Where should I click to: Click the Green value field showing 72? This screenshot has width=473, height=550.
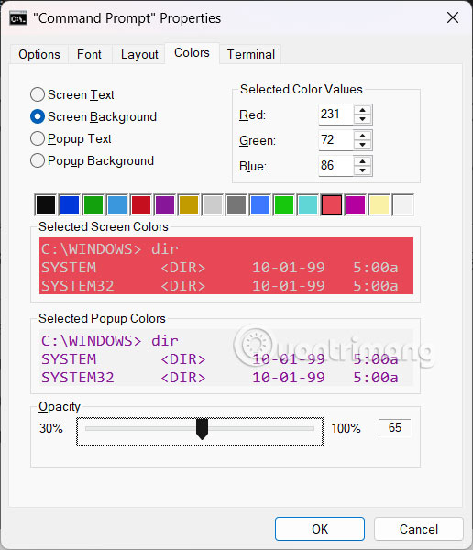point(335,140)
